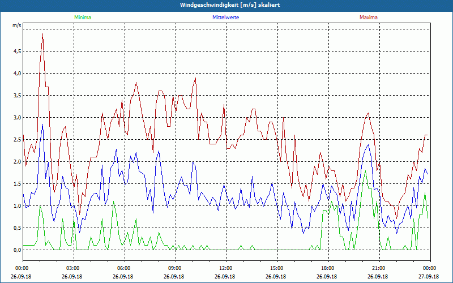Click the 12:00 time axis label
453x283 pixels.
pos(225,268)
